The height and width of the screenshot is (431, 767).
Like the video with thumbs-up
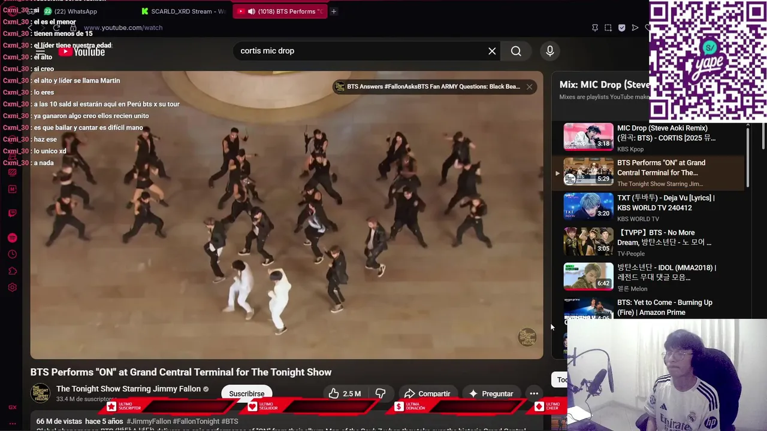coord(345,393)
